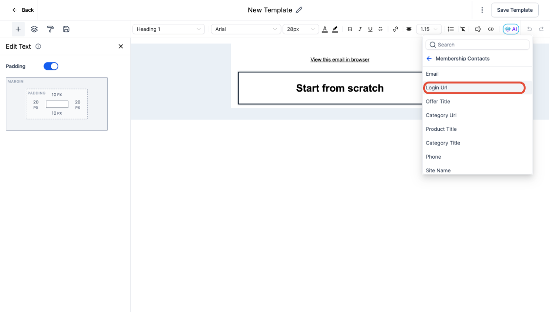The height and width of the screenshot is (312, 550).
Task: Open the text highlight color picker
Action: coord(335,29)
